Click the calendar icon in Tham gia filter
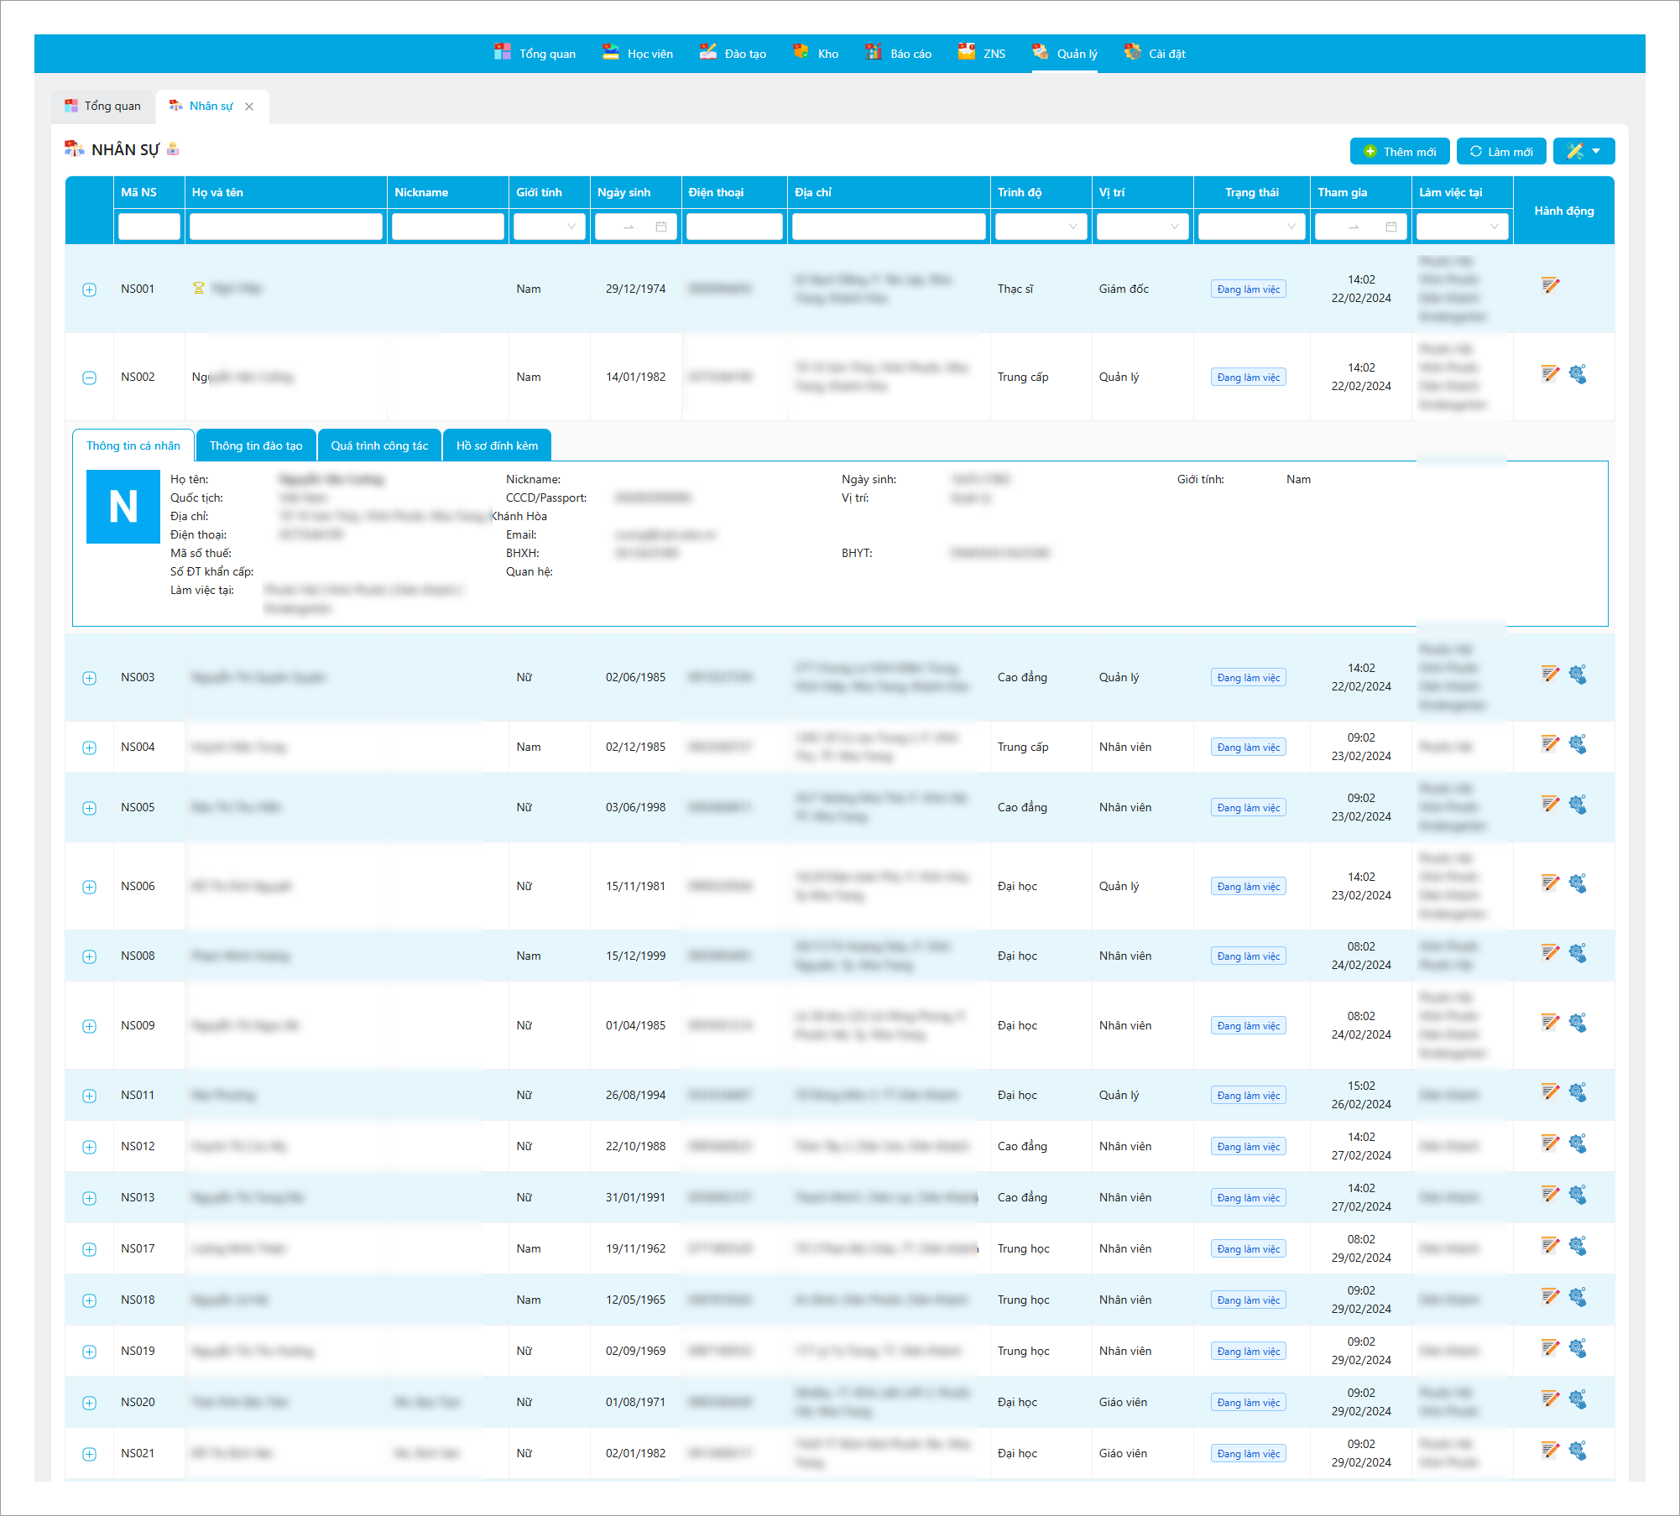The width and height of the screenshot is (1680, 1516). click(1391, 227)
